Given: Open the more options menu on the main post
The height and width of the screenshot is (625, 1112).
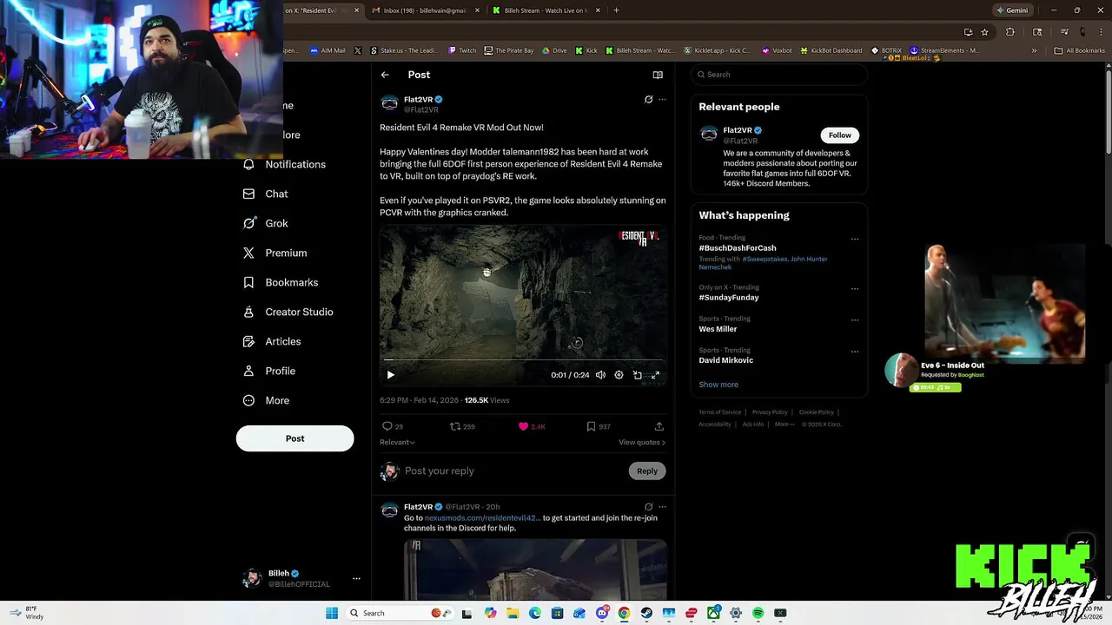Looking at the screenshot, I should click(x=662, y=99).
